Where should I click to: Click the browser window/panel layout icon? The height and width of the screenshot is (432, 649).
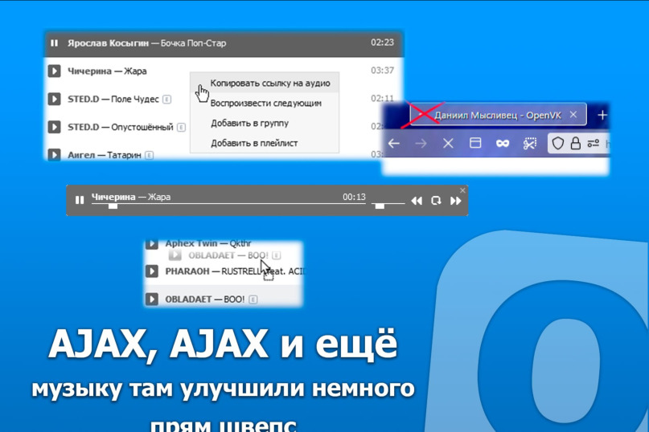[x=475, y=143]
